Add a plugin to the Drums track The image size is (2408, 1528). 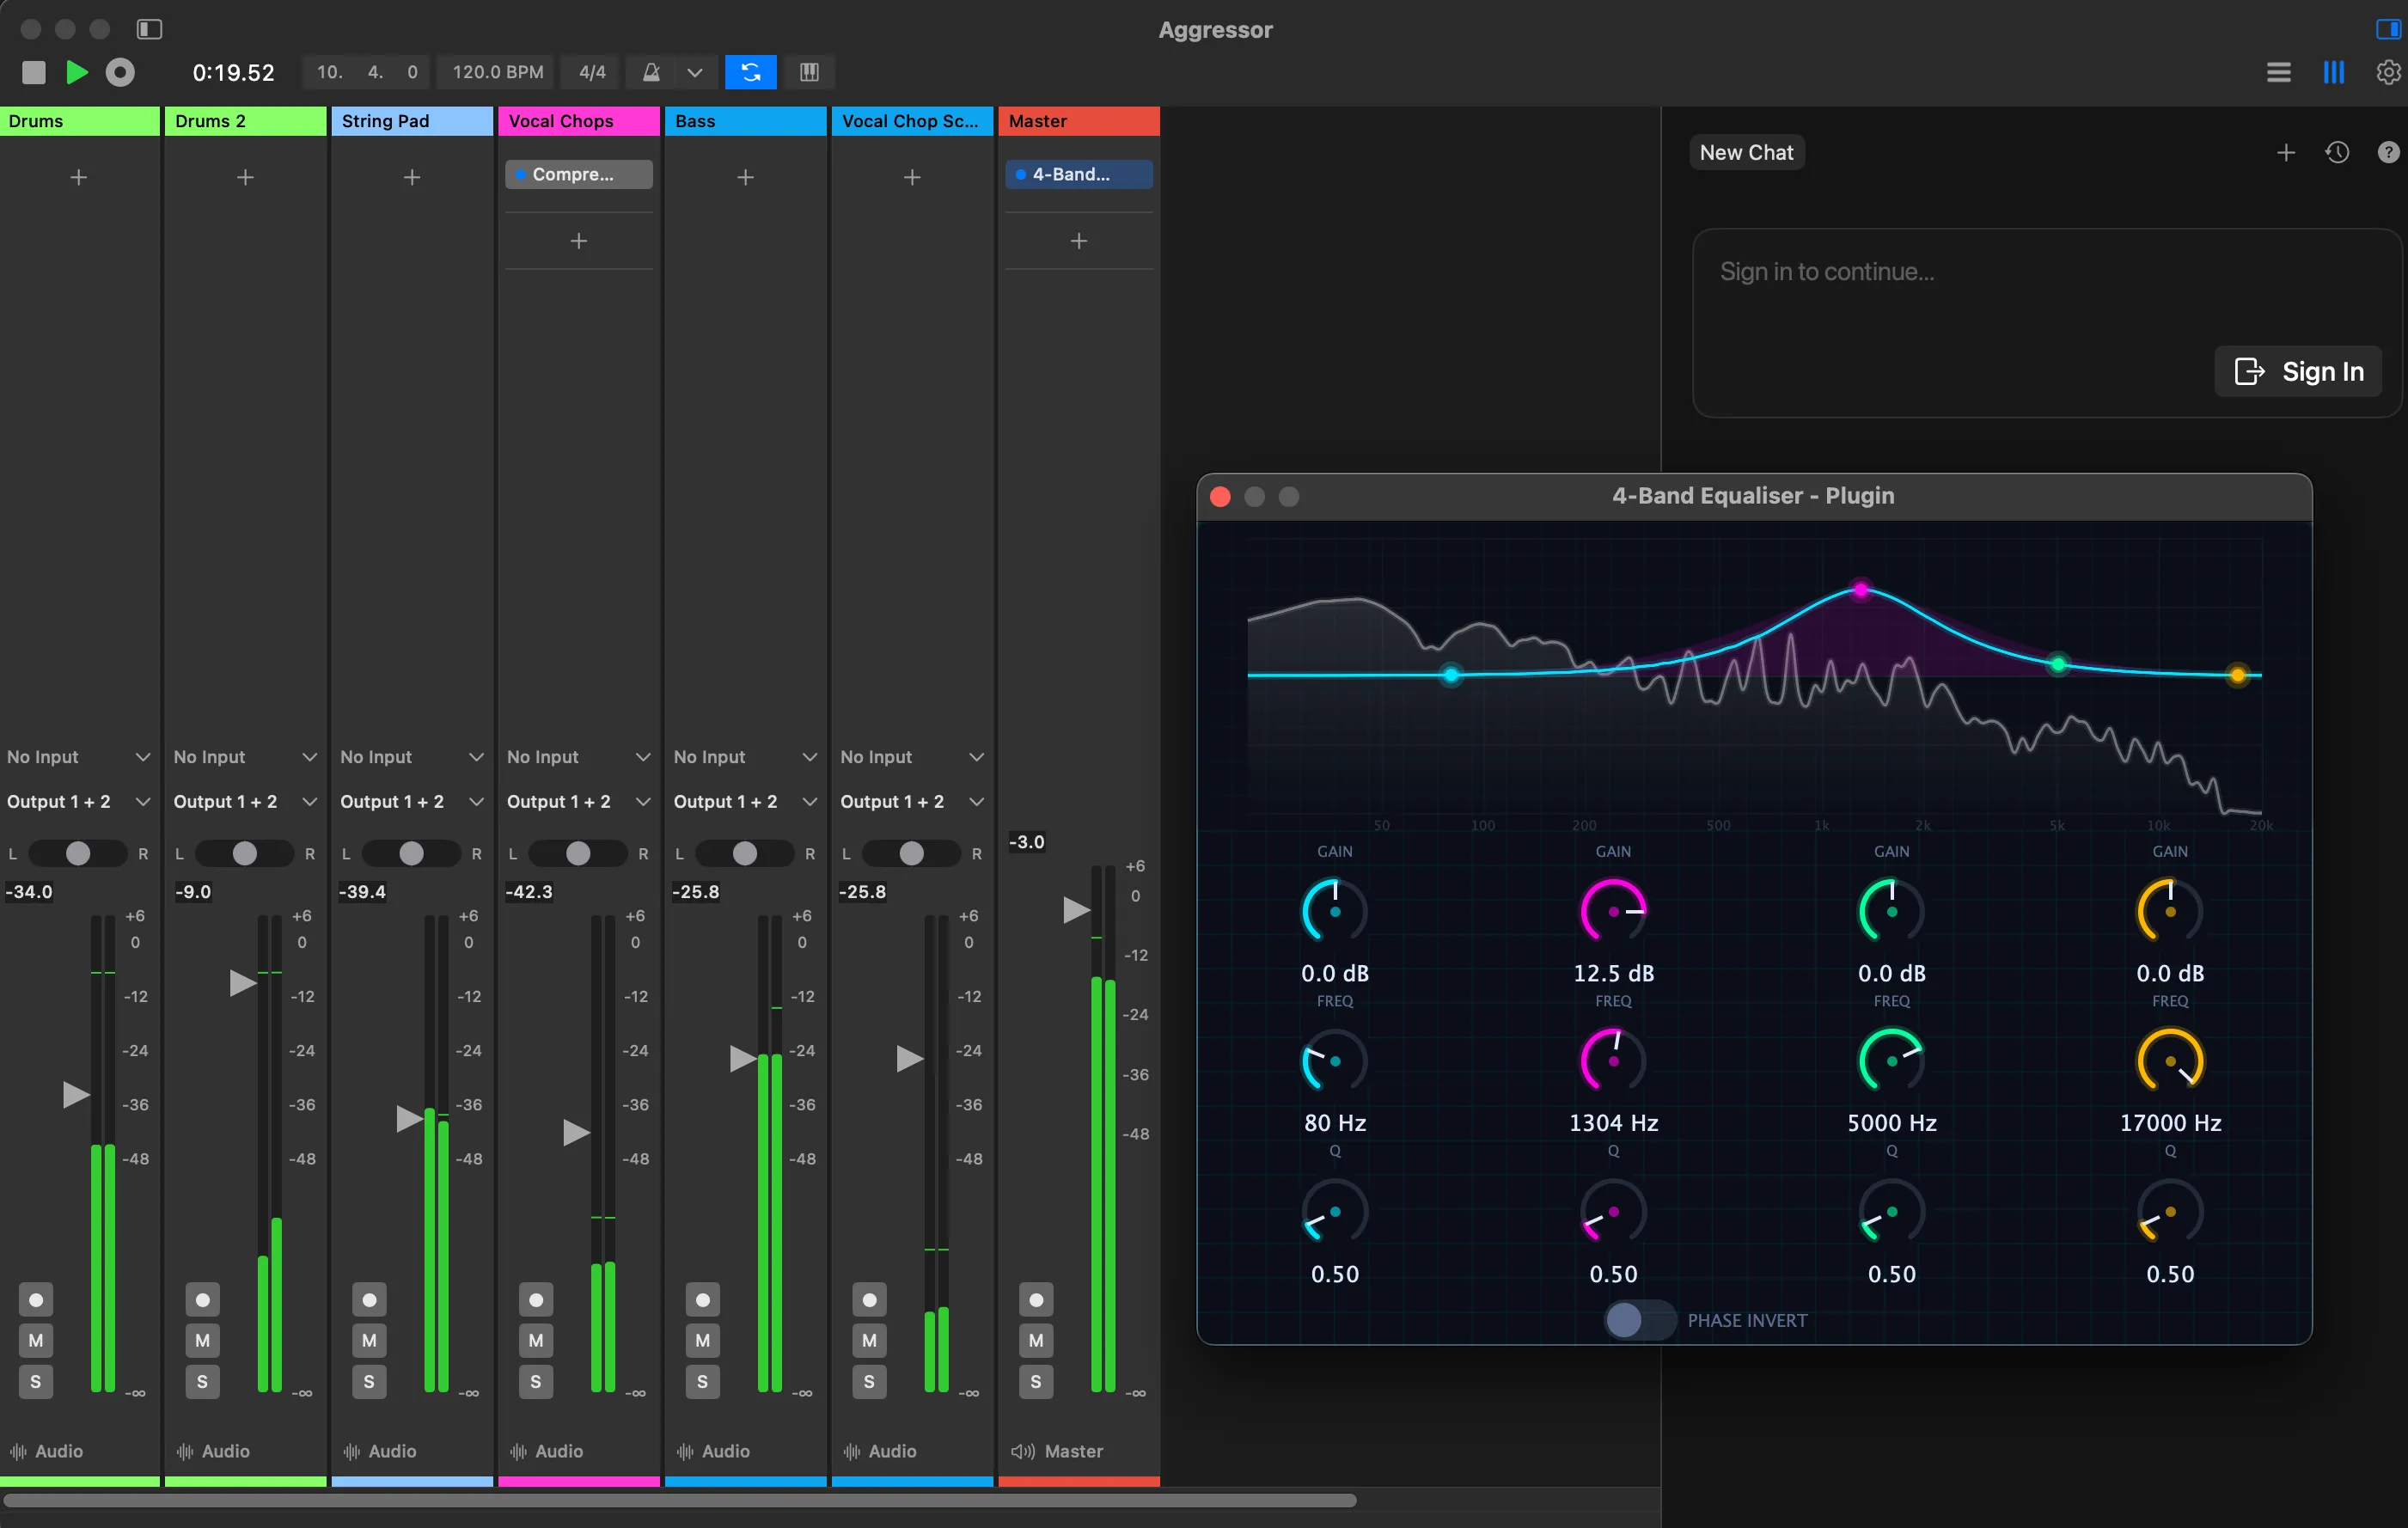coord(78,177)
